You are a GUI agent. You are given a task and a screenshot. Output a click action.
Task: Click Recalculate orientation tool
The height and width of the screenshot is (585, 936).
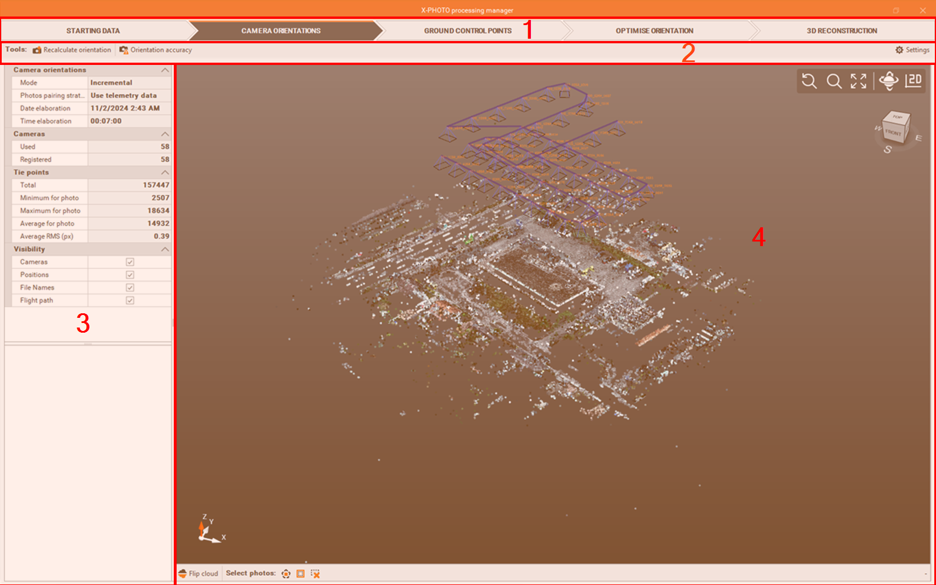[72, 50]
